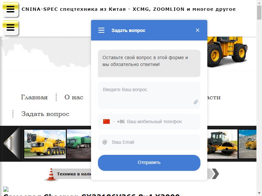The width and height of the screenshot is (262, 196).
Task: Open the second yellow hamburger menu
Action: 10,28
